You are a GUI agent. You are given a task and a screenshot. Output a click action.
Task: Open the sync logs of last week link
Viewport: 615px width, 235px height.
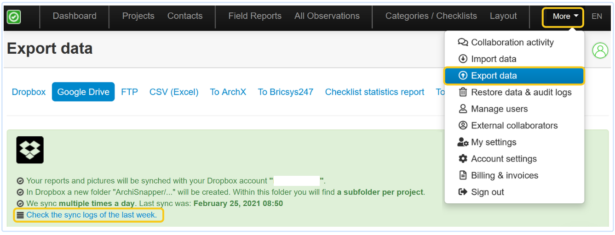tap(92, 215)
